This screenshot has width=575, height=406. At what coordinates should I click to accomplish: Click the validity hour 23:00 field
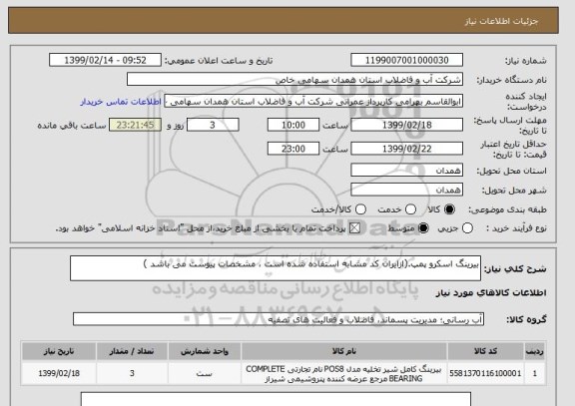[293, 149]
